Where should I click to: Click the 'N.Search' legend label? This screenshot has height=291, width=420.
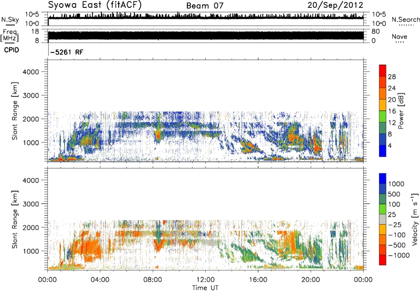tap(405, 19)
